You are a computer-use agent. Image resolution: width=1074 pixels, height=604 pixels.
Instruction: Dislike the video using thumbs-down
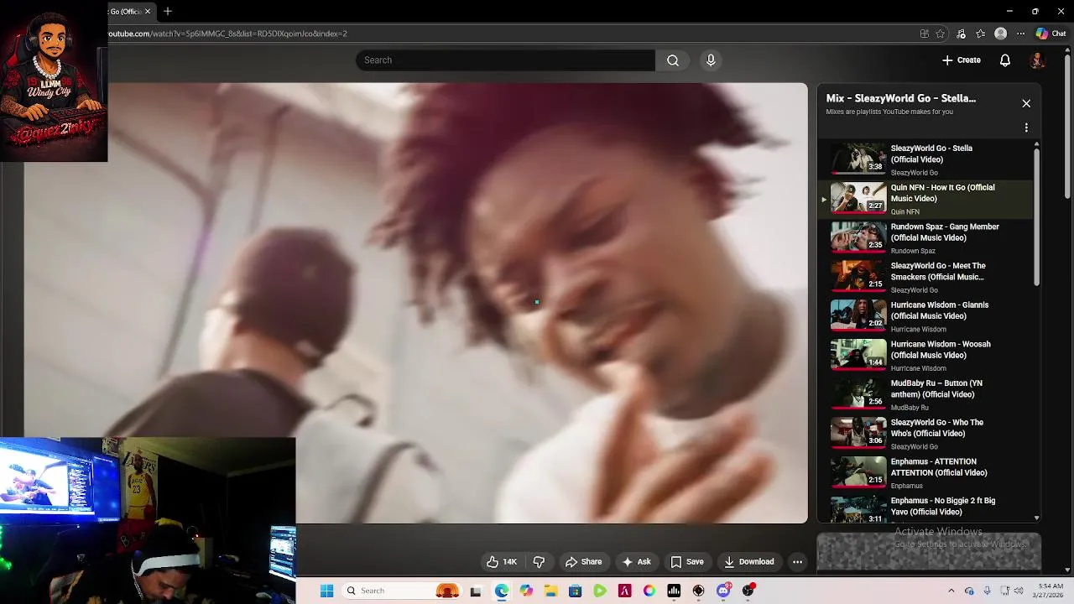(x=540, y=562)
